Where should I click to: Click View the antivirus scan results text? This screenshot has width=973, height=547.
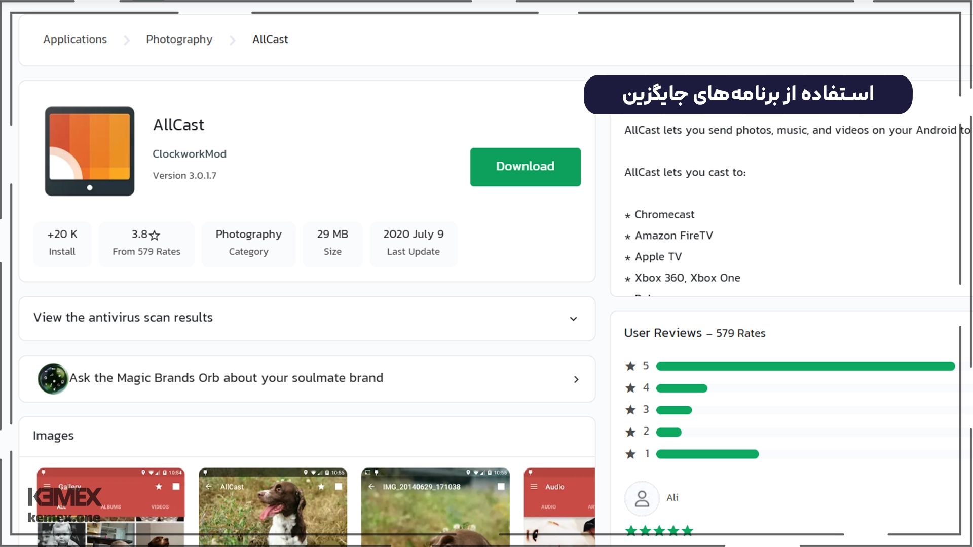pyautogui.click(x=123, y=318)
